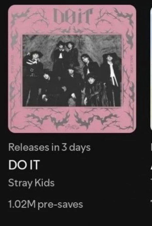Image resolution: width=152 pixels, height=226 pixels.
Task: Open the Stray Kids artist link
Action: (x=31, y=183)
